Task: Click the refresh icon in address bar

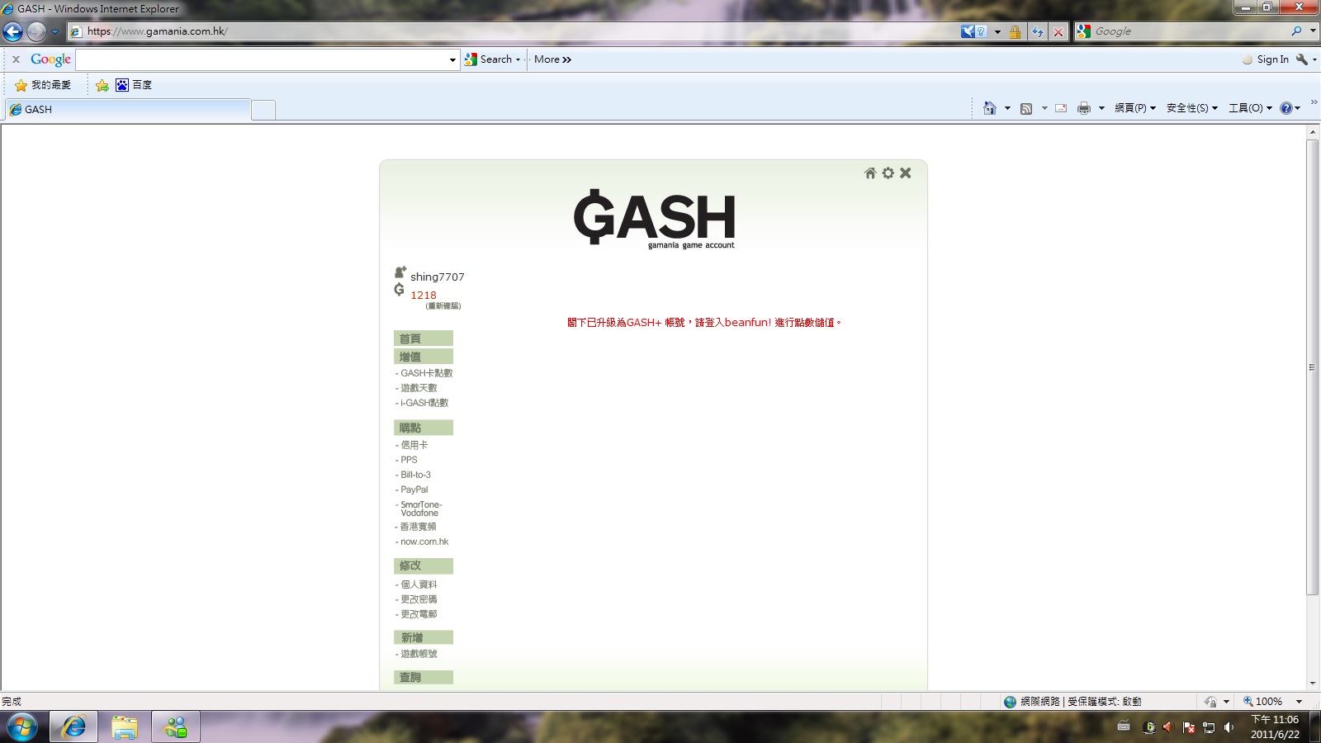Action: [x=1037, y=32]
